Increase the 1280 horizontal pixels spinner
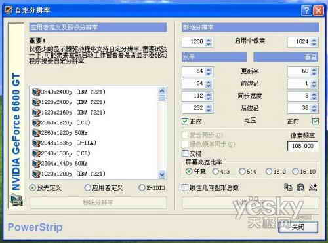This screenshot has height=243, width=328. (209, 40)
